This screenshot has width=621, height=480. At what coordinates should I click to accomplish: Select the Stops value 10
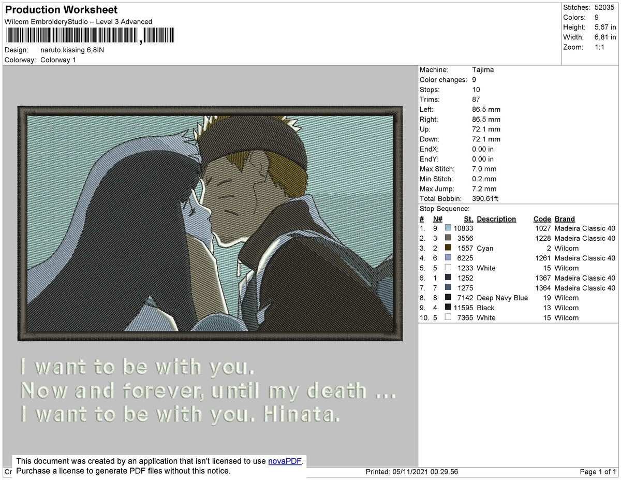[476, 90]
